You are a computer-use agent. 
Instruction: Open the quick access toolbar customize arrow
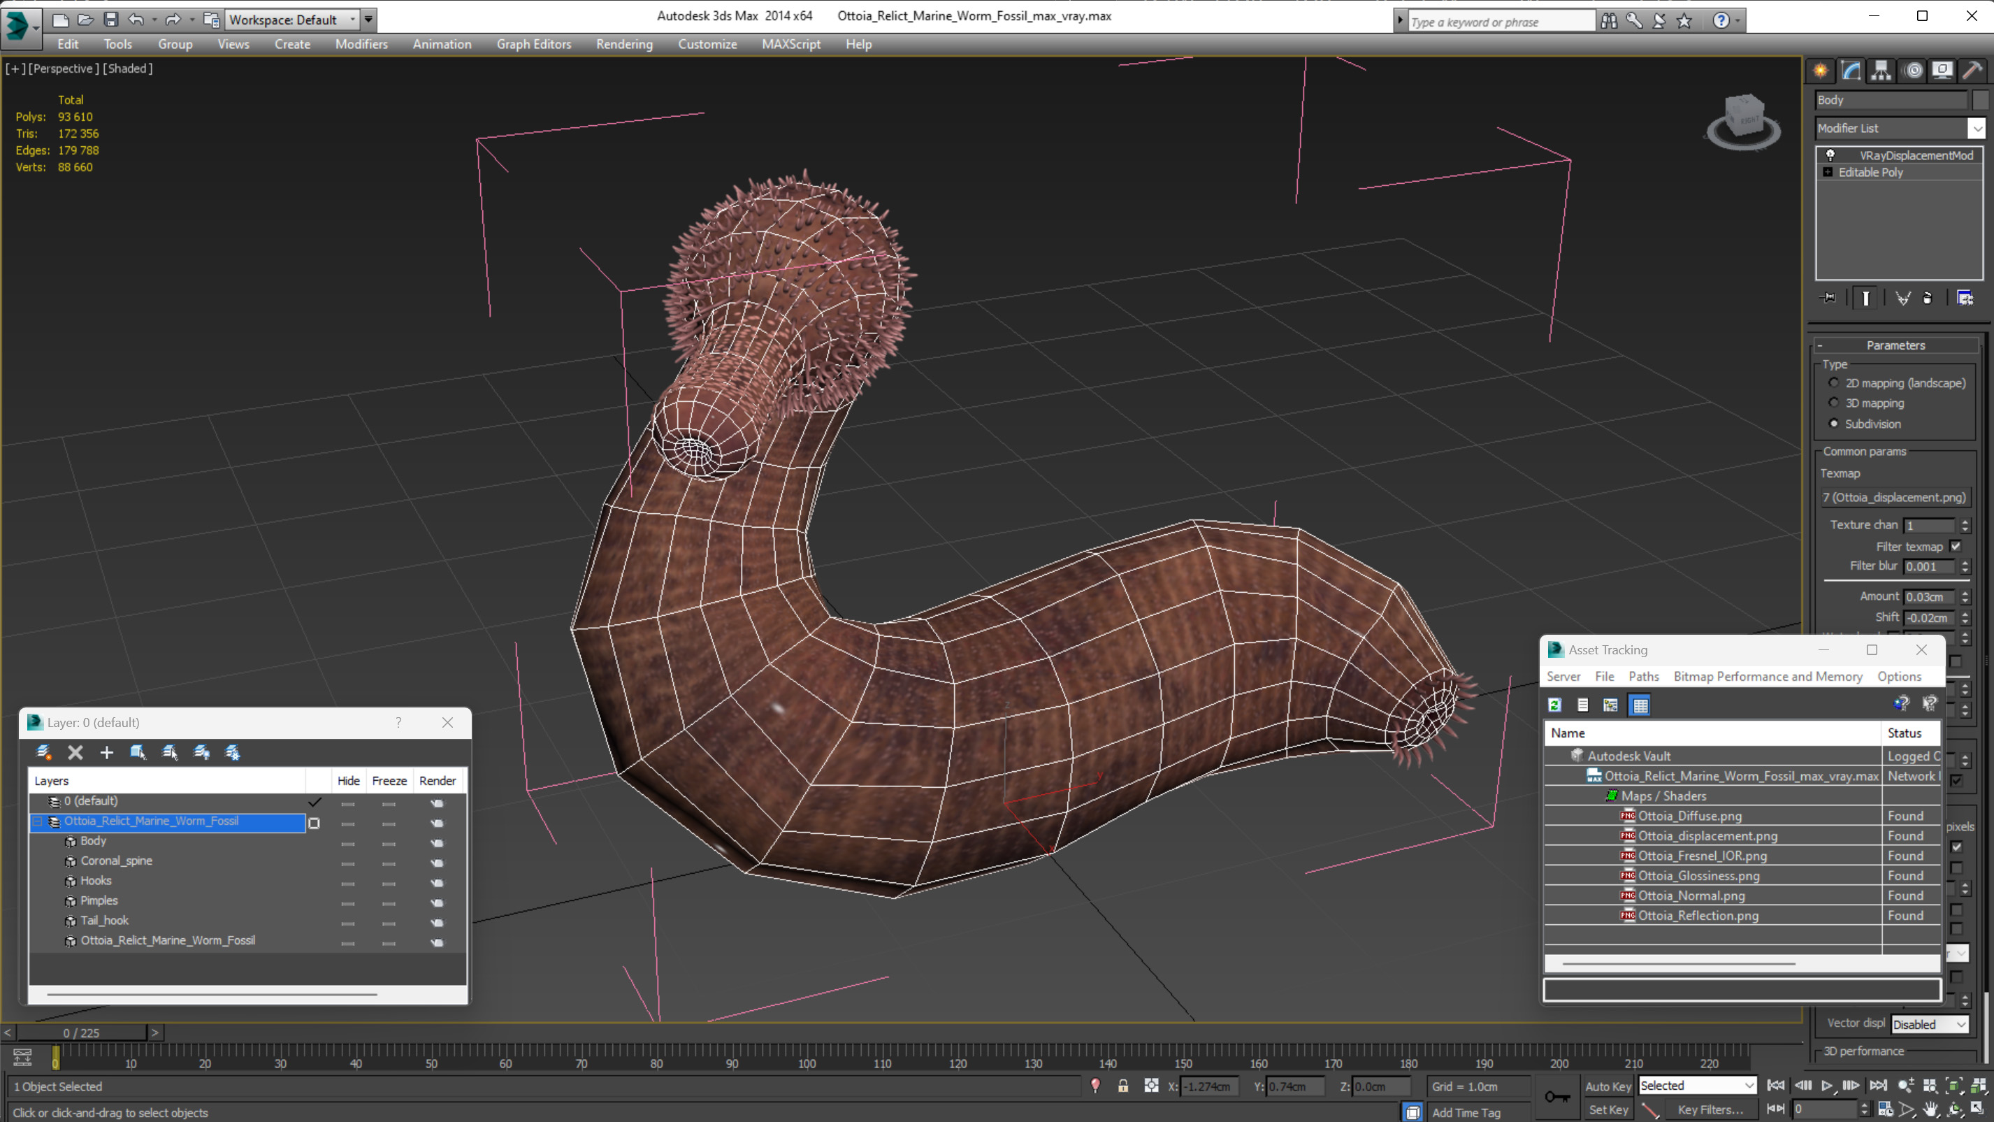coord(368,20)
